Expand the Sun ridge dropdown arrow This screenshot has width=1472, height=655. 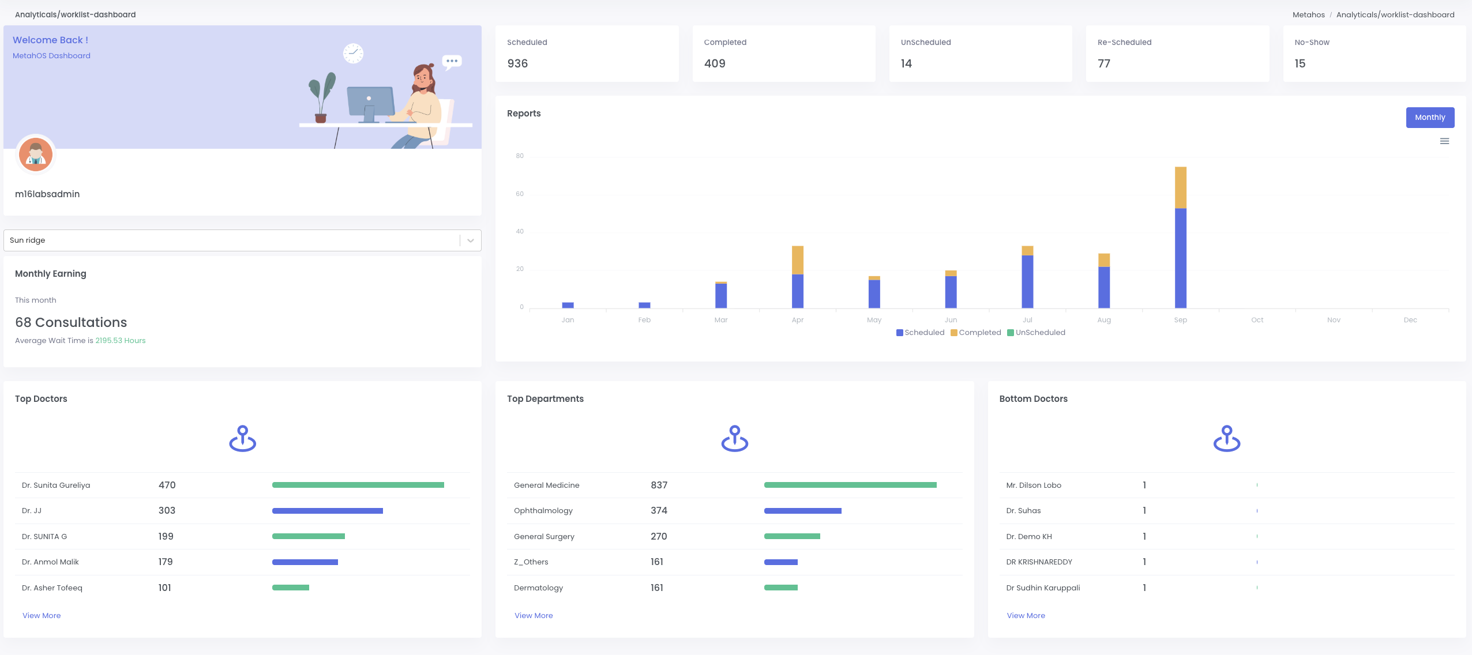pos(471,240)
